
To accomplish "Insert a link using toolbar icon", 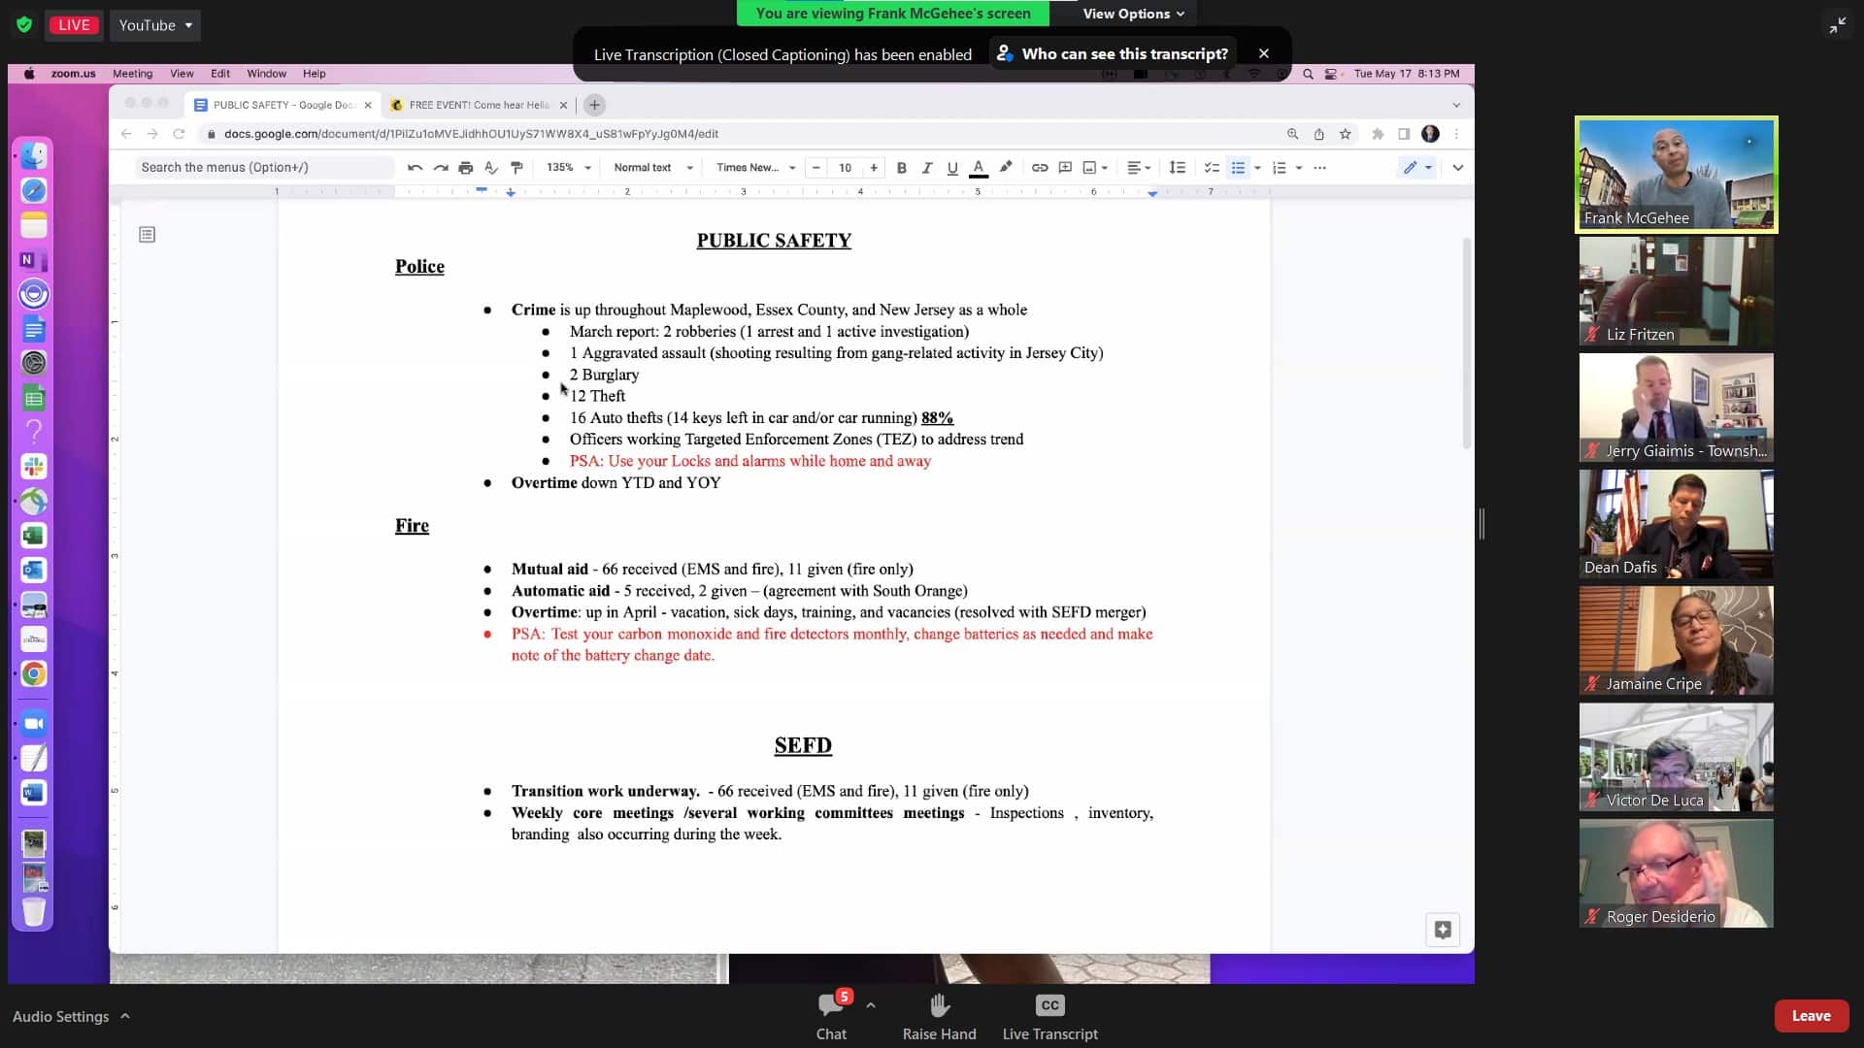I will tap(1040, 168).
